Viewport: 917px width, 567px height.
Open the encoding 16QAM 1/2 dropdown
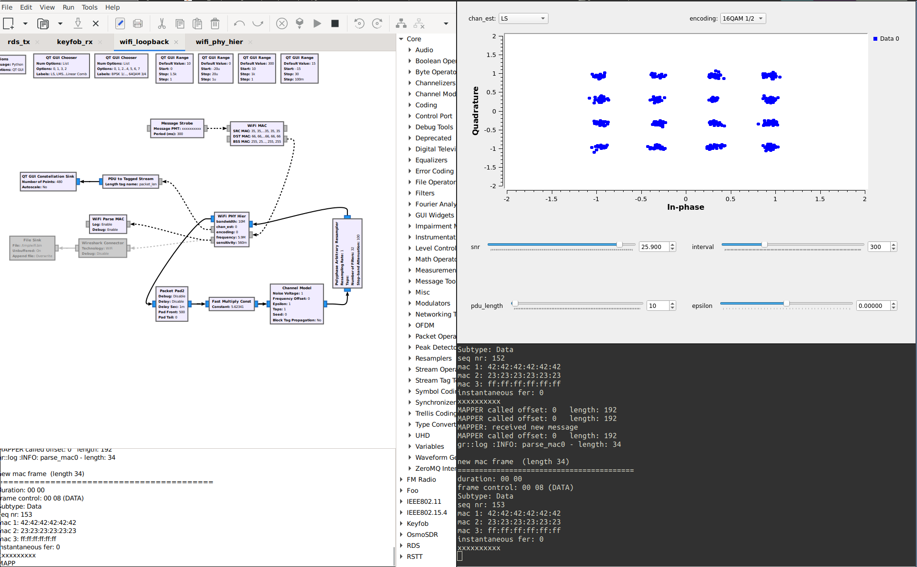[742, 19]
